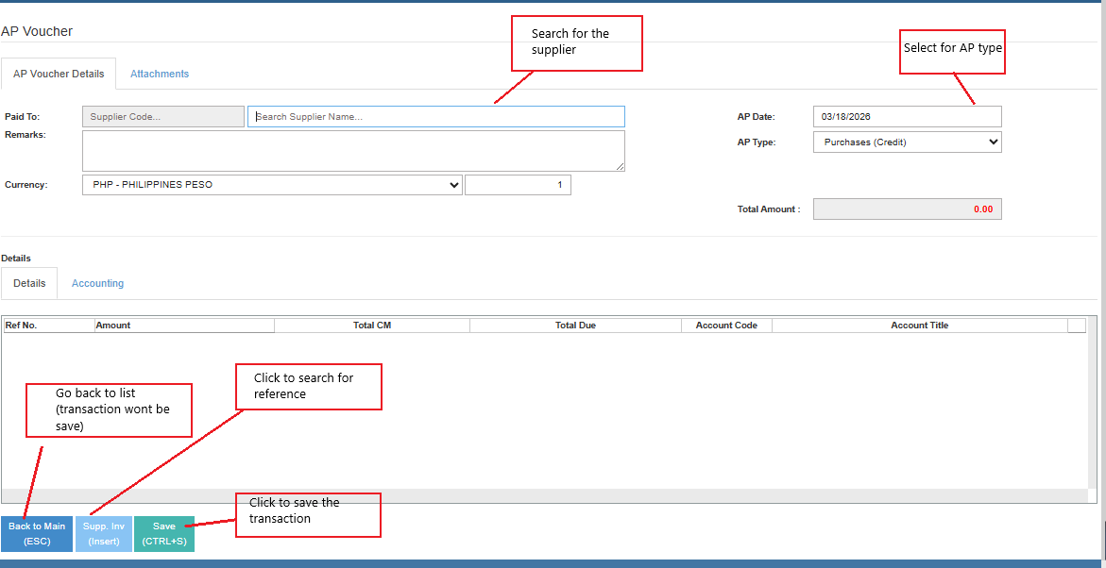The width and height of the screenshot is (1106, 568).
Task: Expand the AP Type dropdown
Action: 907,142
